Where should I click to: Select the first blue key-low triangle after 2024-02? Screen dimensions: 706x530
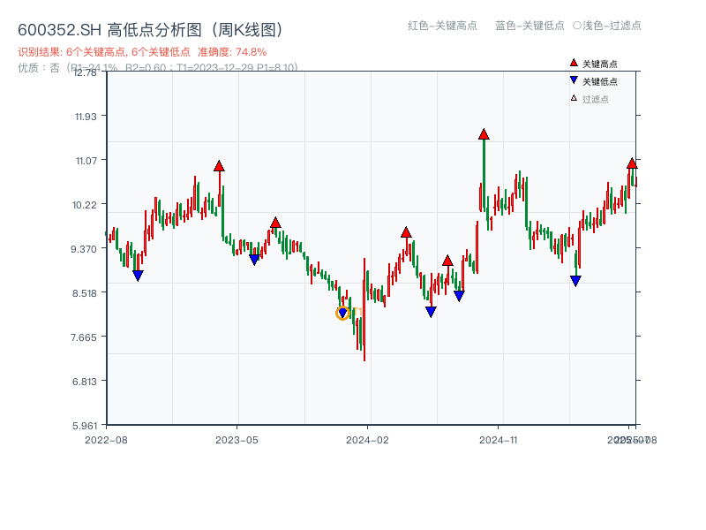(431, 312)
